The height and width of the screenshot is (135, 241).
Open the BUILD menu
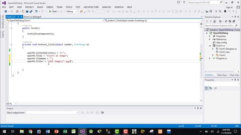(x=40, y=7)
